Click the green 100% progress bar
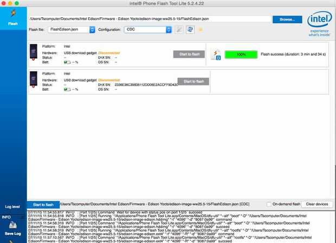This screenshot has width=336, height=243. tap(241, 55)
